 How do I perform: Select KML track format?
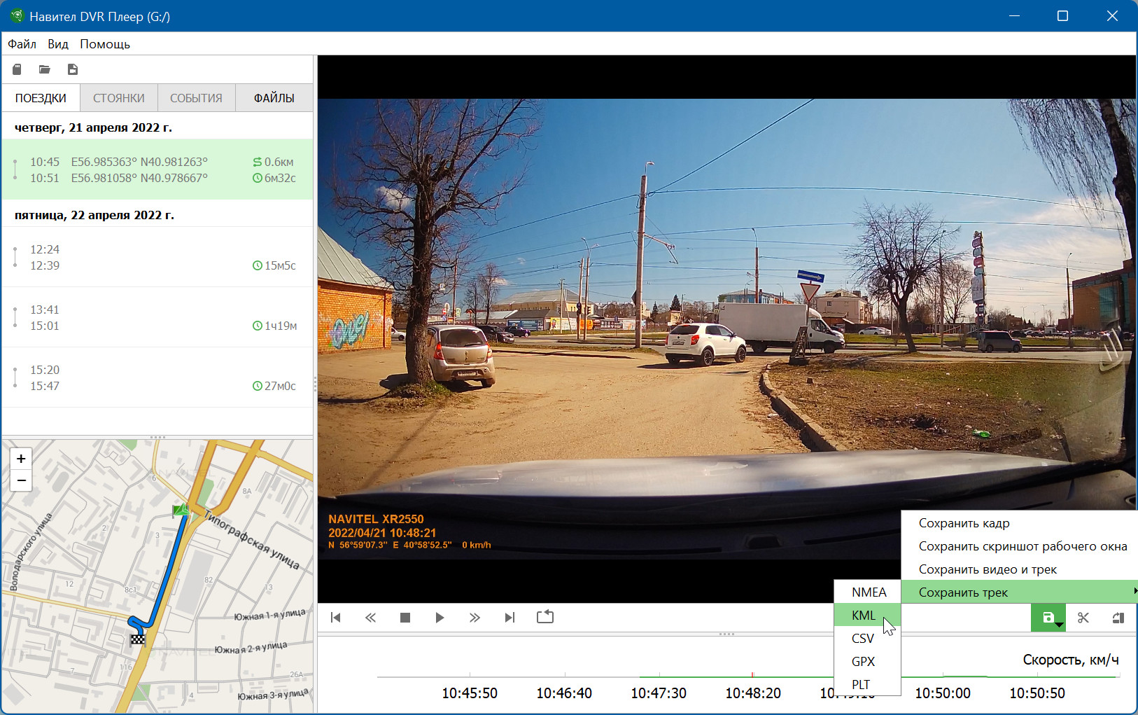pos(868,616)
